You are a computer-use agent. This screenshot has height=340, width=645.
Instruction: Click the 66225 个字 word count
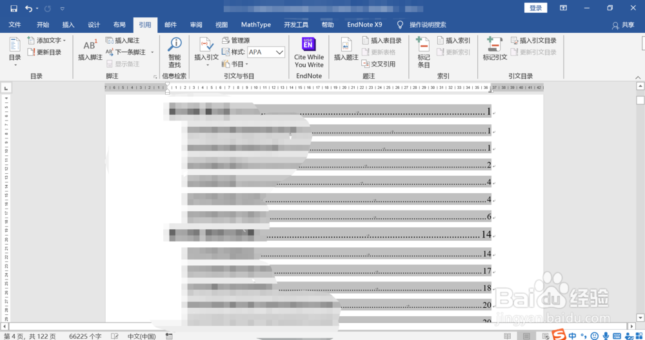pos(85,336)
